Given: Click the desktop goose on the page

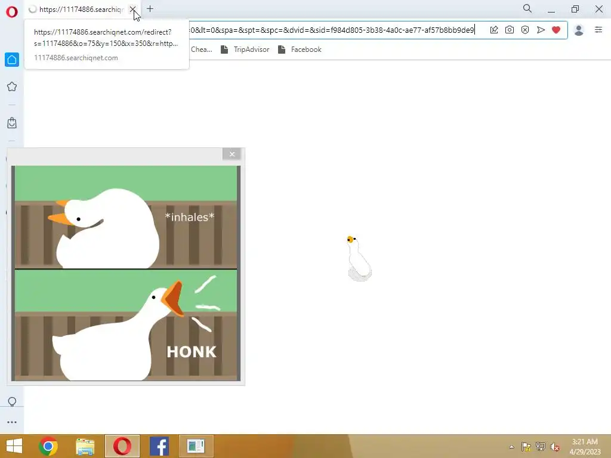Looking at the screenshot, I should (359, 258).
